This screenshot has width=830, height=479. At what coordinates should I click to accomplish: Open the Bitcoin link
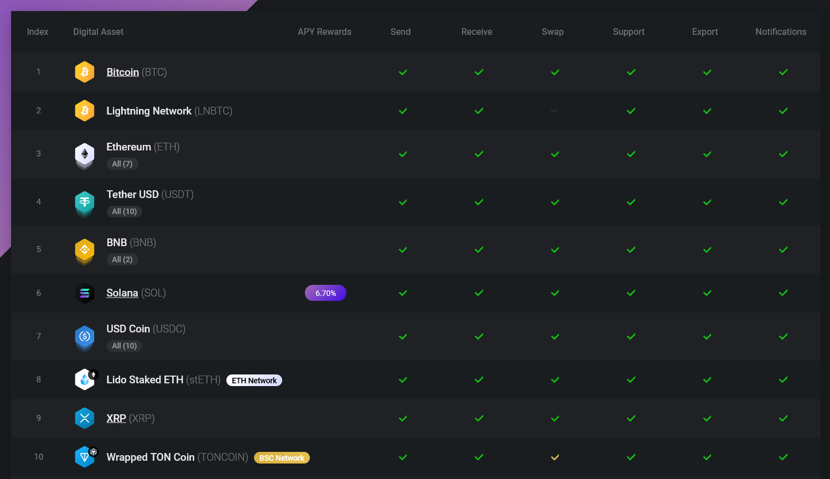pos(123,72)
